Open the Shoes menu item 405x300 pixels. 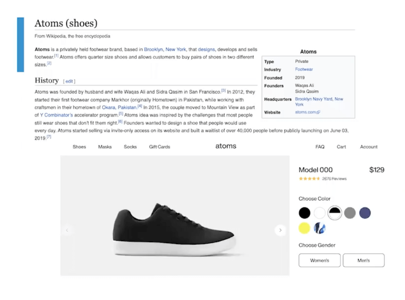pos(79,147)
